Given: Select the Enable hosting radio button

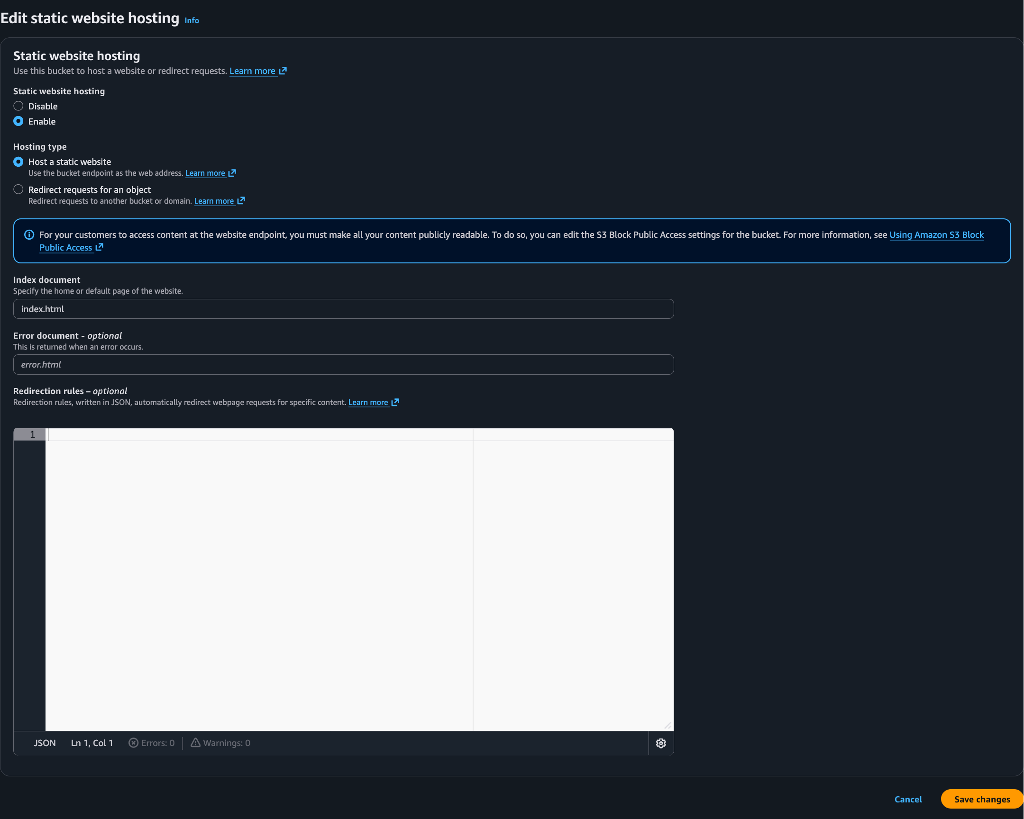Looking at the screenshot, I should tap(18, 121).
